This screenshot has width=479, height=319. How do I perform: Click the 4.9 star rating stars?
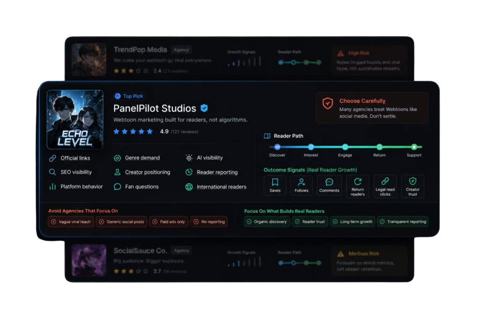coord(133,132)
